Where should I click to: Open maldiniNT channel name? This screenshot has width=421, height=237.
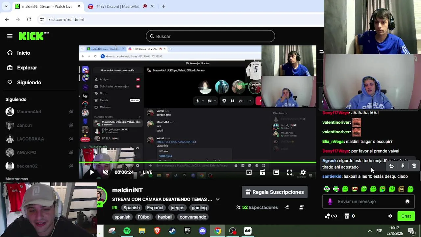[x=127, y=190]
